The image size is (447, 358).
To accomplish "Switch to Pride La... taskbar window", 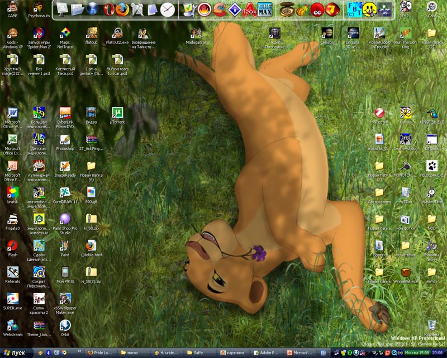I will click(x=102, y=353).
